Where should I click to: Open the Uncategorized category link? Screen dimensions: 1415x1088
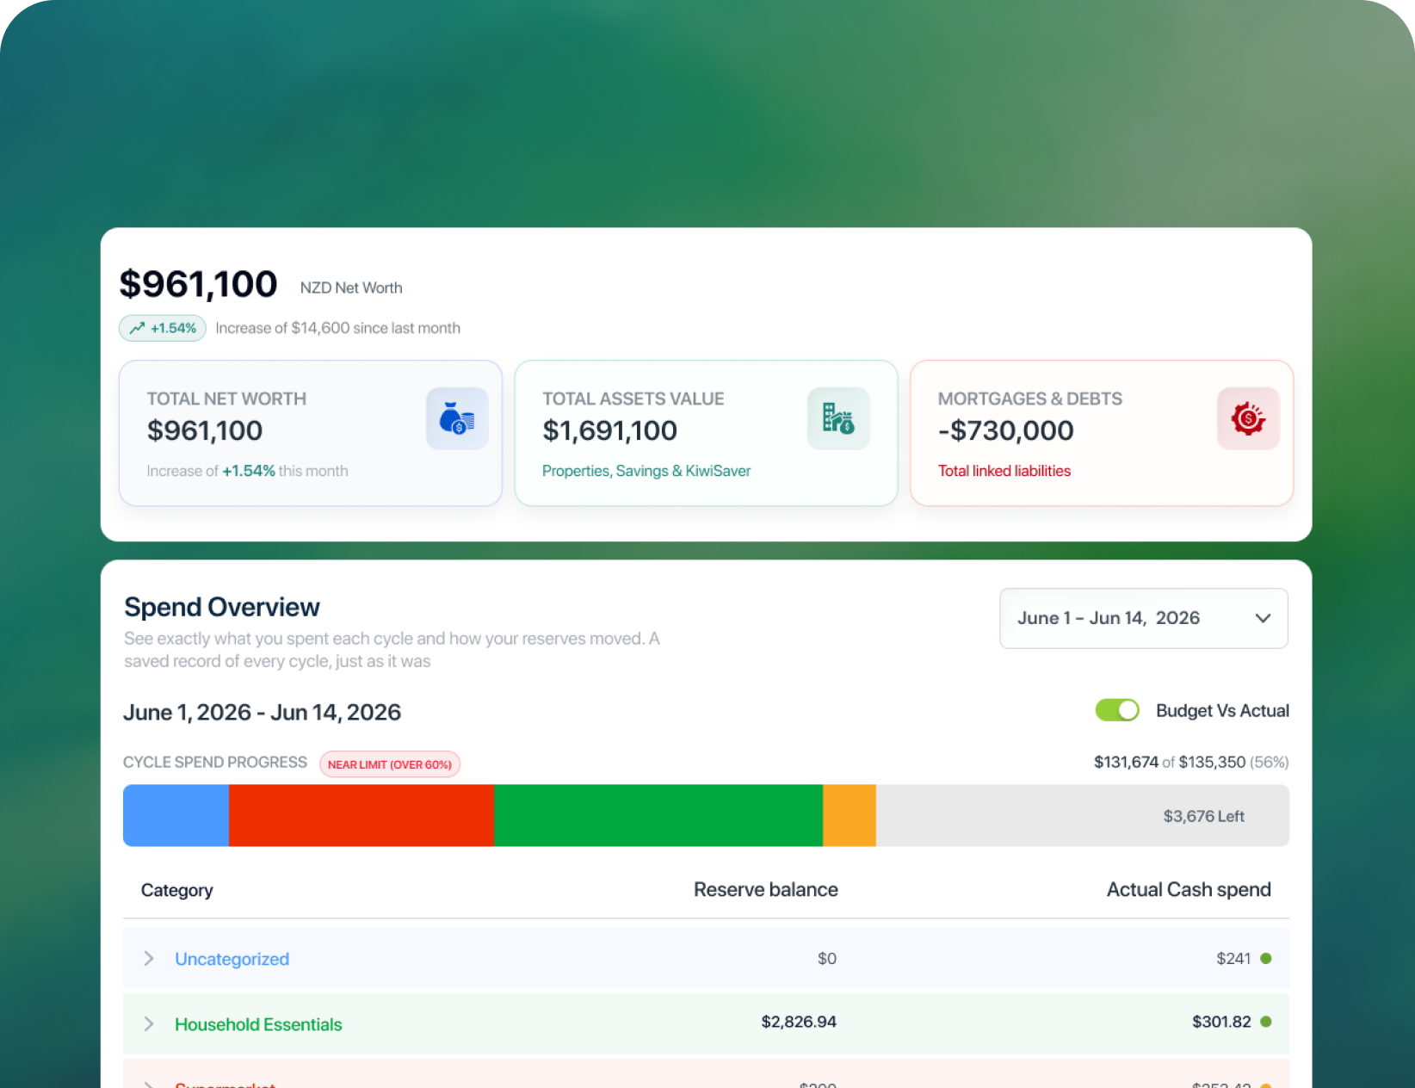(232, 959)
